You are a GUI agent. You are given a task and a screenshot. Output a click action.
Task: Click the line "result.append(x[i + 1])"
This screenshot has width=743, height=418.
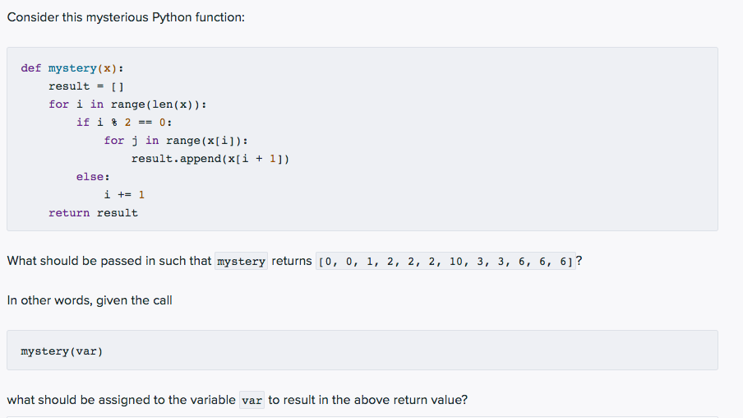click(x=210, y=159)
